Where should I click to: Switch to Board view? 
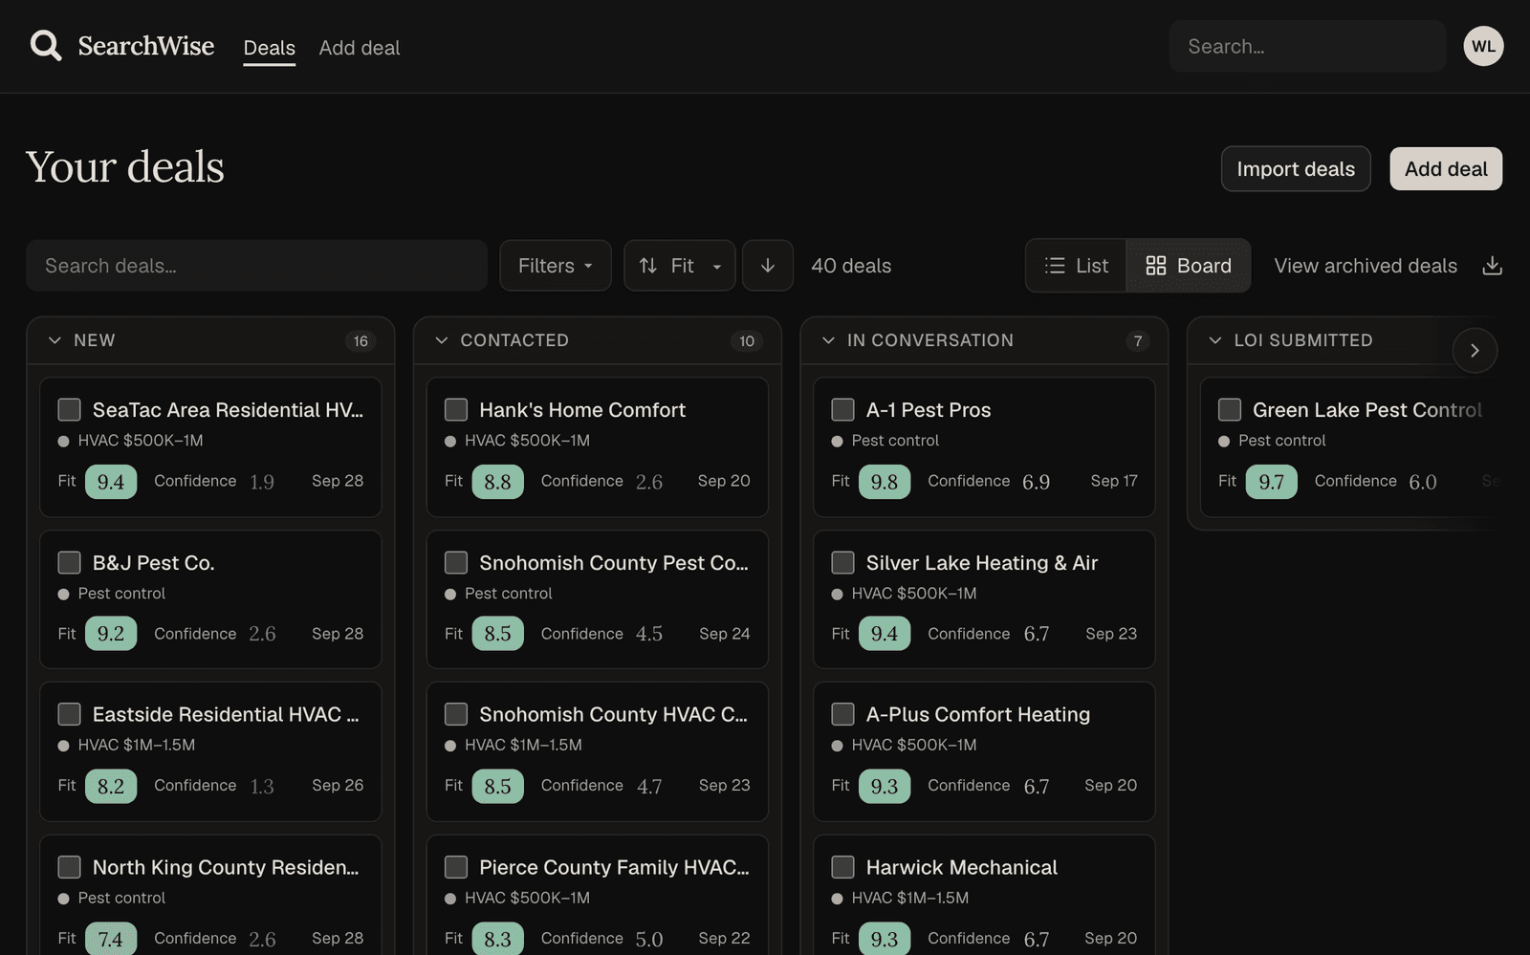1189,266
